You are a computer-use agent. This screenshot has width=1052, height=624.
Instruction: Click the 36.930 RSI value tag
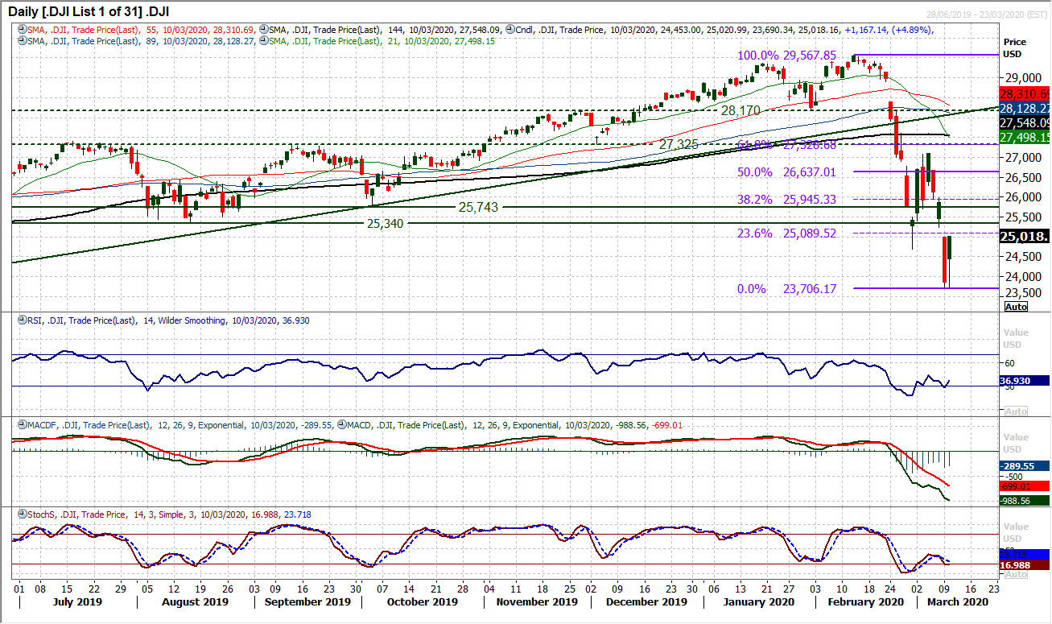(x=1024, y=380)
